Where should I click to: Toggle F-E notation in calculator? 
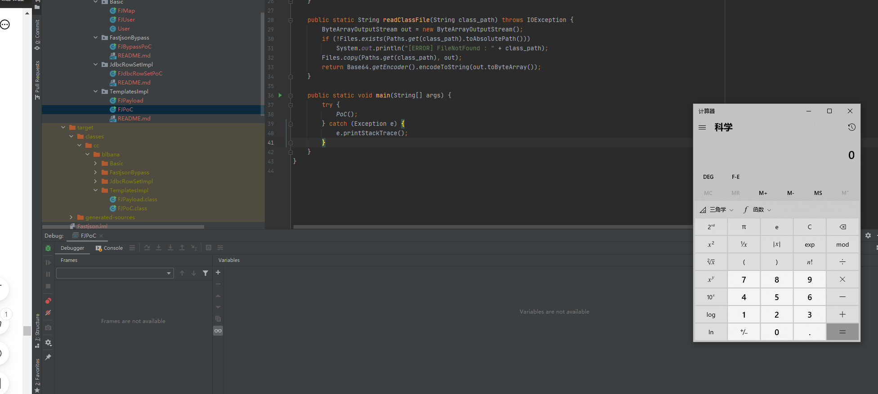pos(735,177)
